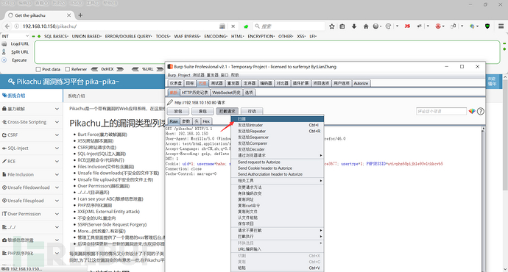Choose the Repeater entry in context menu
The image size is (508, 272).
(x=278, y=131)
